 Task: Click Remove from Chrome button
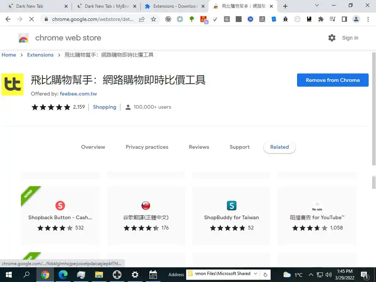(x=333, y=80)
